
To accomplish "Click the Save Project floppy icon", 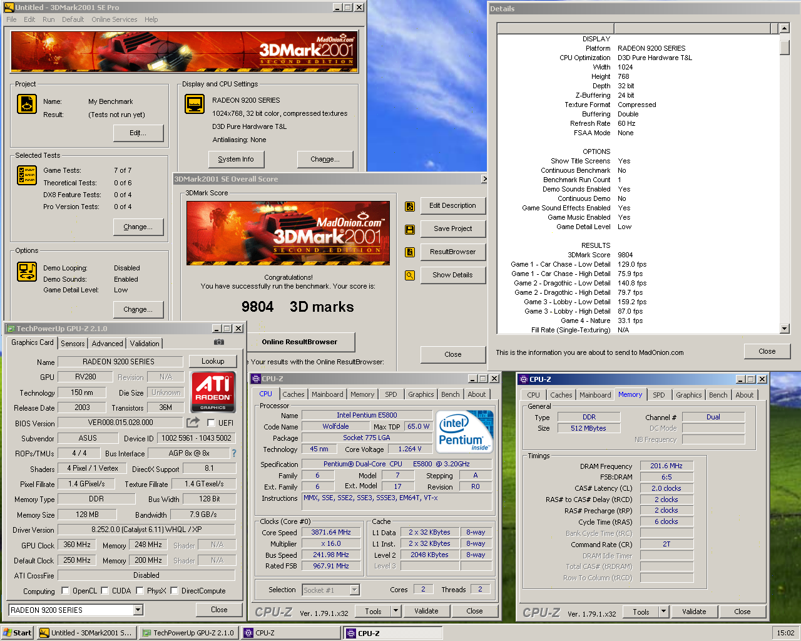I will coord(410,229).
